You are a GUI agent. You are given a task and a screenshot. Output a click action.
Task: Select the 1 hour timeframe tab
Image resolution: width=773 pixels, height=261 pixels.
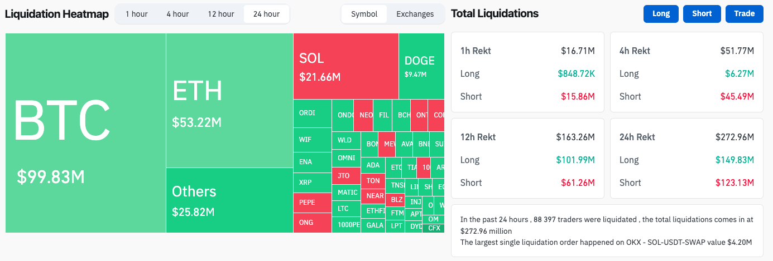136,14
